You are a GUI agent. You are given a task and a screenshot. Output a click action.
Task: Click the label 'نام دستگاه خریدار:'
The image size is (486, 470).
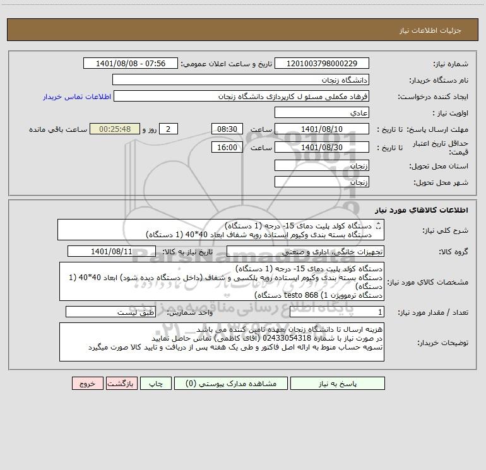click(439, 80)
